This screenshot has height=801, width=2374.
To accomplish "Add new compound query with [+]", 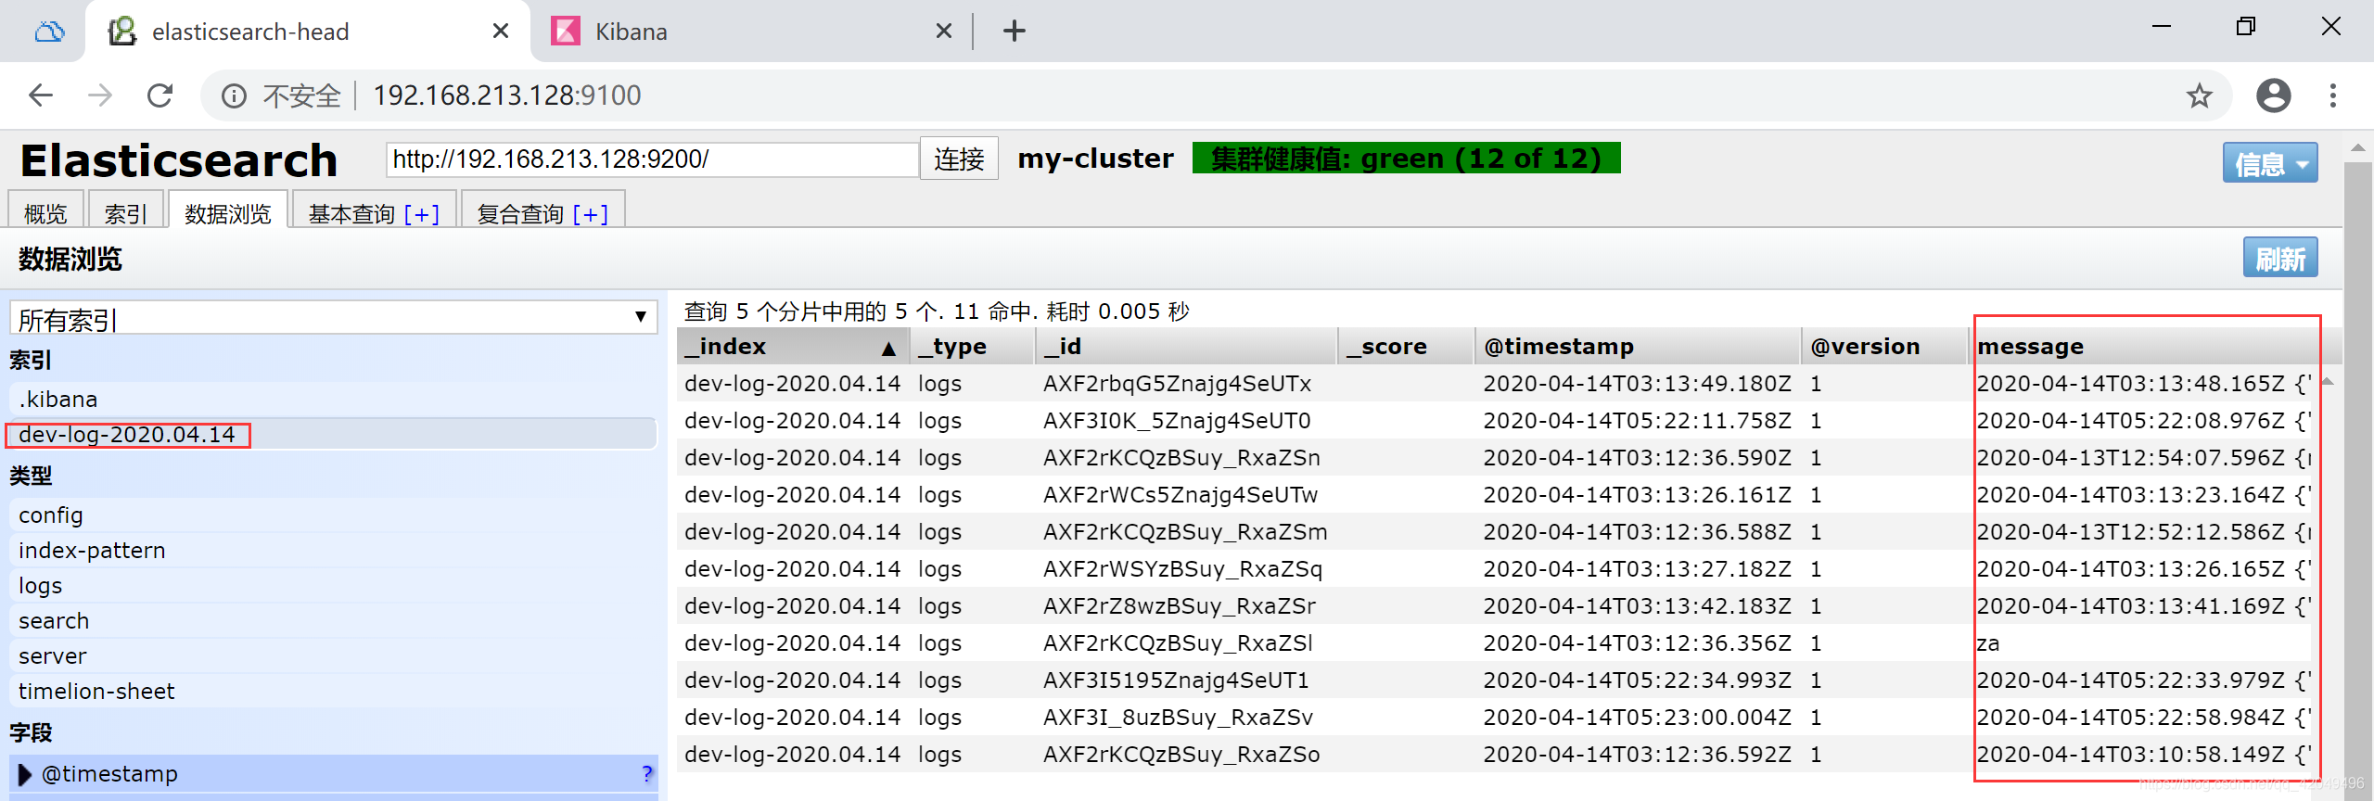I will pos(591,214).
